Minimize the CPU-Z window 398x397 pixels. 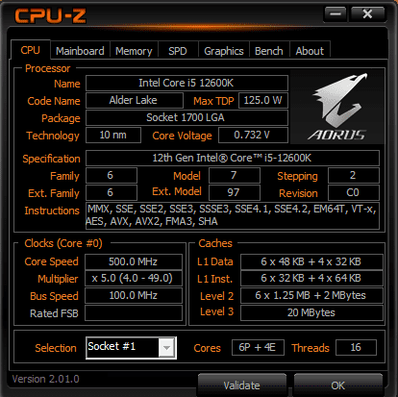pyautogui.click(x=336, y=14)
